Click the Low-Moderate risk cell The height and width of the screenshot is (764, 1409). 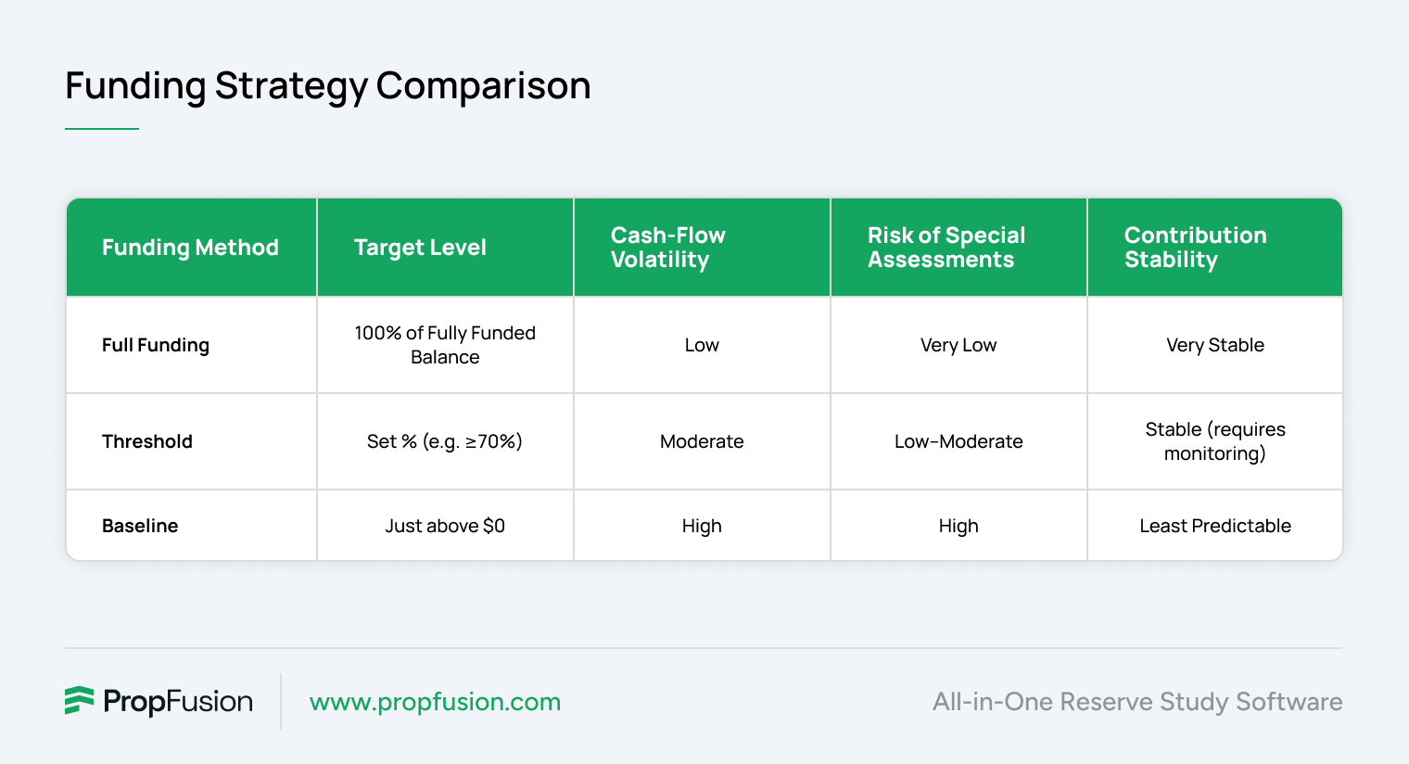pyautogui.click(x=958, y=441)
